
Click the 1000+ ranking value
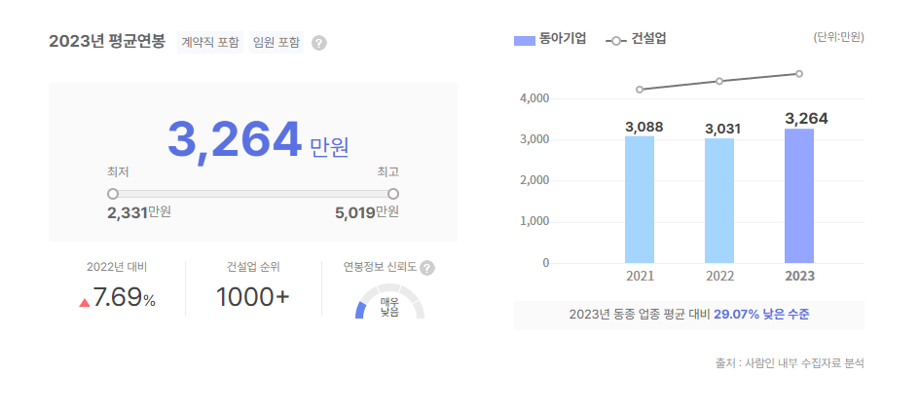253,298
